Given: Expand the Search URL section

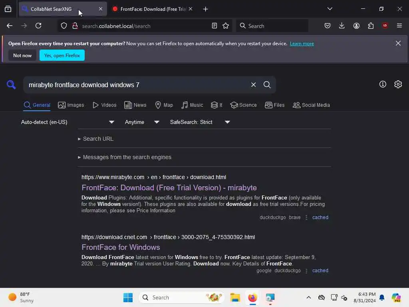Looking at the screenshot, I should tap(95, 139).
